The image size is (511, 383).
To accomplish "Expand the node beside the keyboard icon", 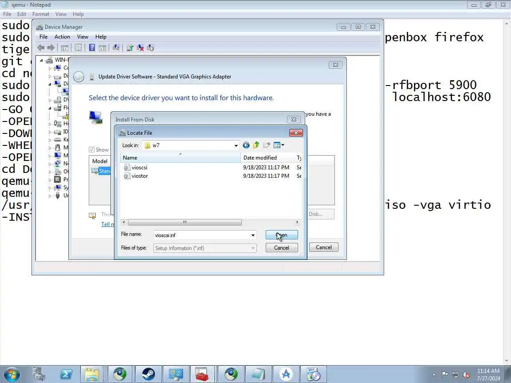I will pyautogui.click(x=50, y=140).
